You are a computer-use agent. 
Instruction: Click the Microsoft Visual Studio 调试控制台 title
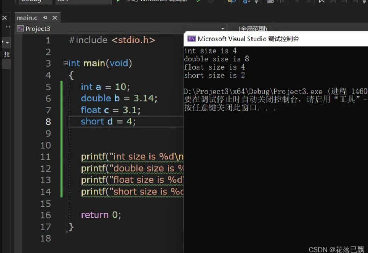pyautogui.click(x=248, y=39)
